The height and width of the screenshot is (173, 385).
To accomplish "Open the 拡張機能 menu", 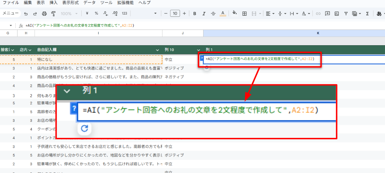I will (126, 3).
